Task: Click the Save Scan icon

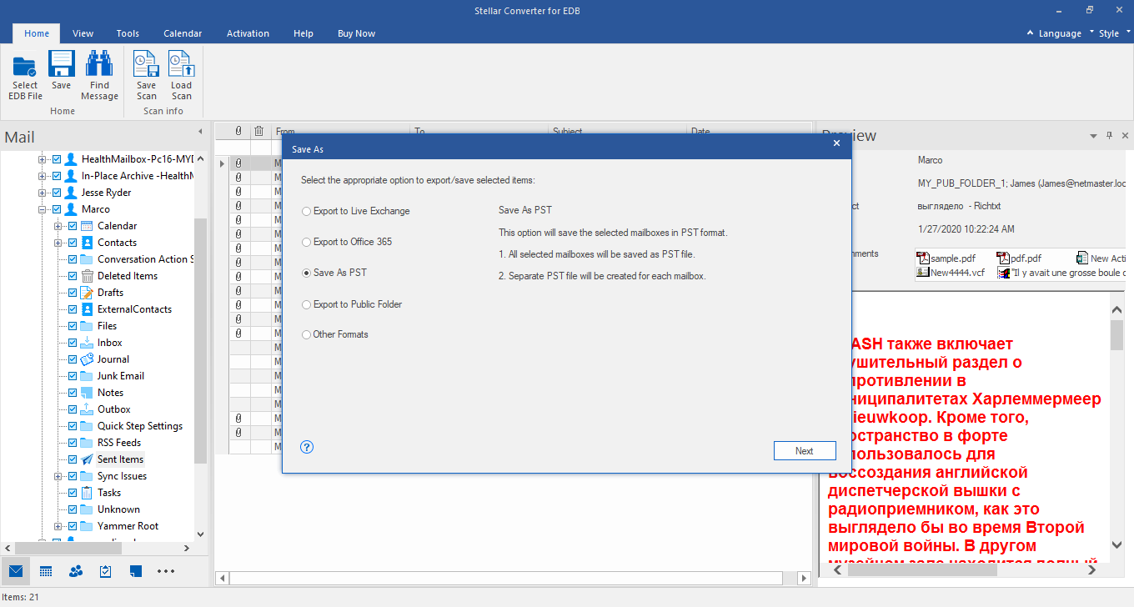Action: (147, 65)
